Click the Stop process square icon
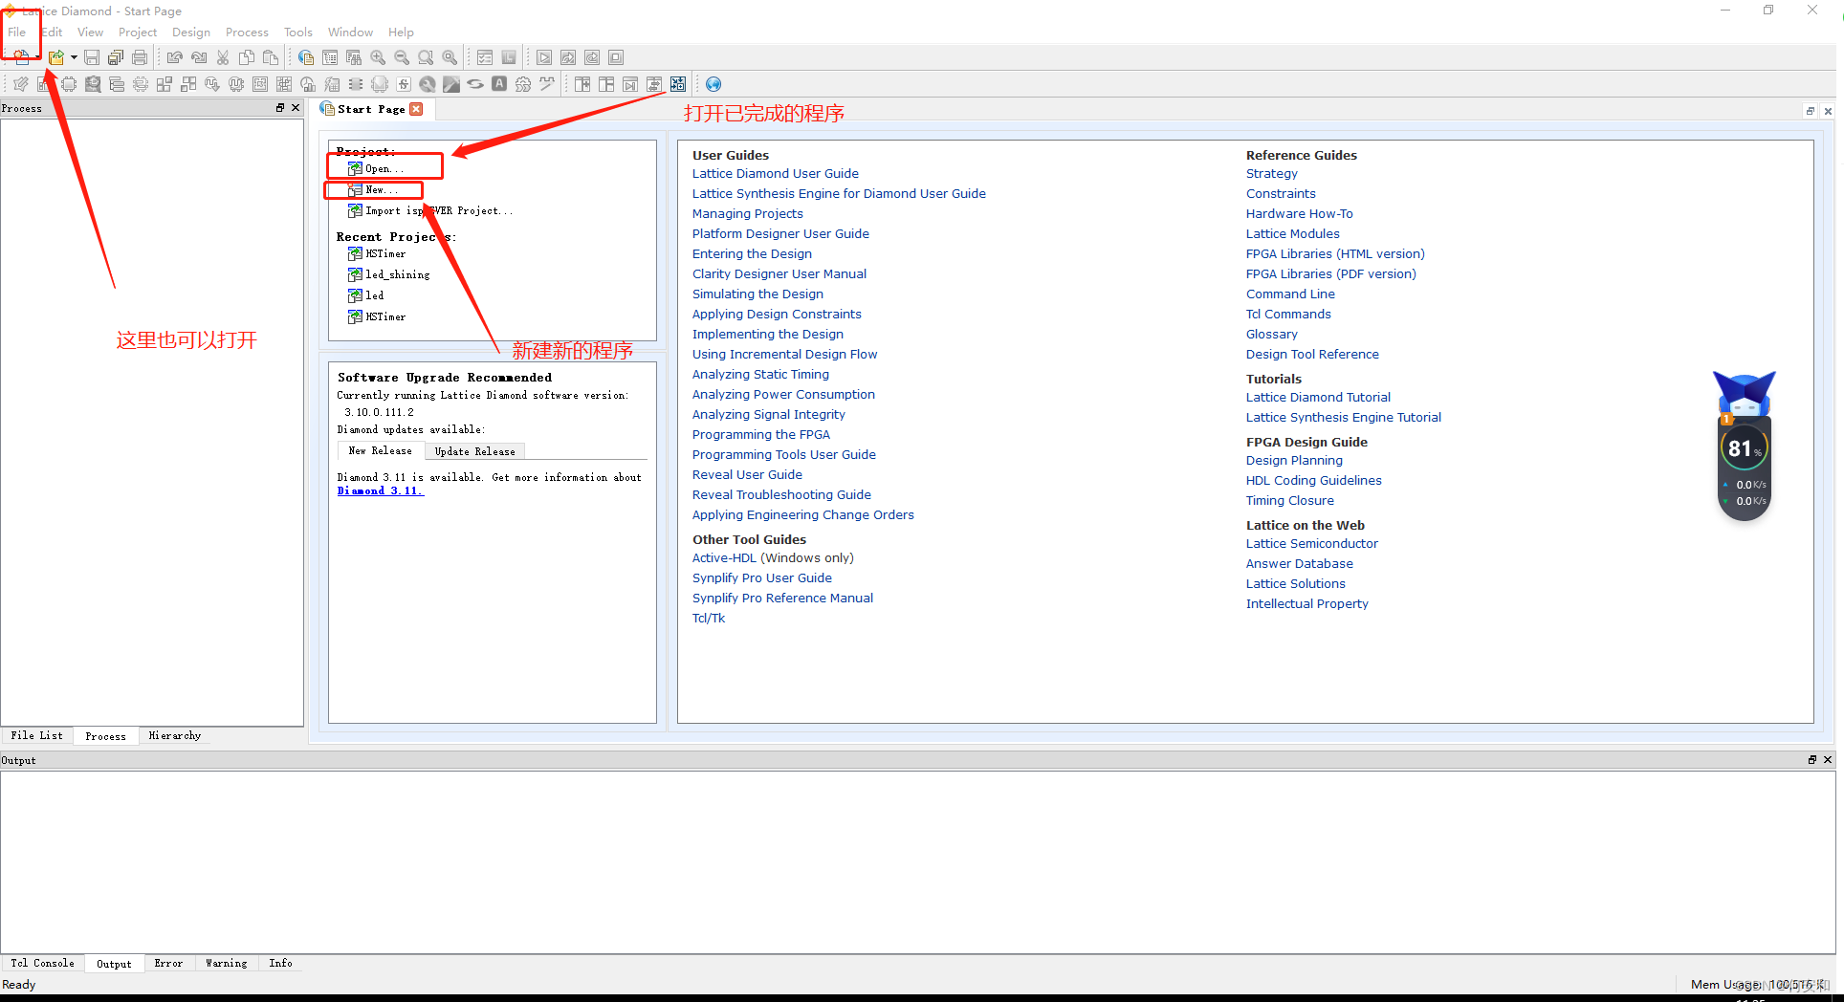Viewport: 1844px width, 1002px height. click(616, 57)
